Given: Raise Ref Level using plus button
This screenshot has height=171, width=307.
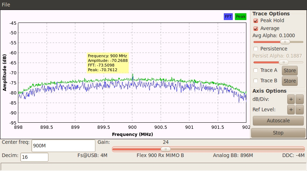Looking at the screenshot, I should point(291,110).
